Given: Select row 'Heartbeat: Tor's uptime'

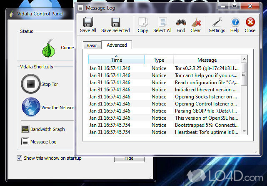Looking at the screenshot, I should (164, 132).
